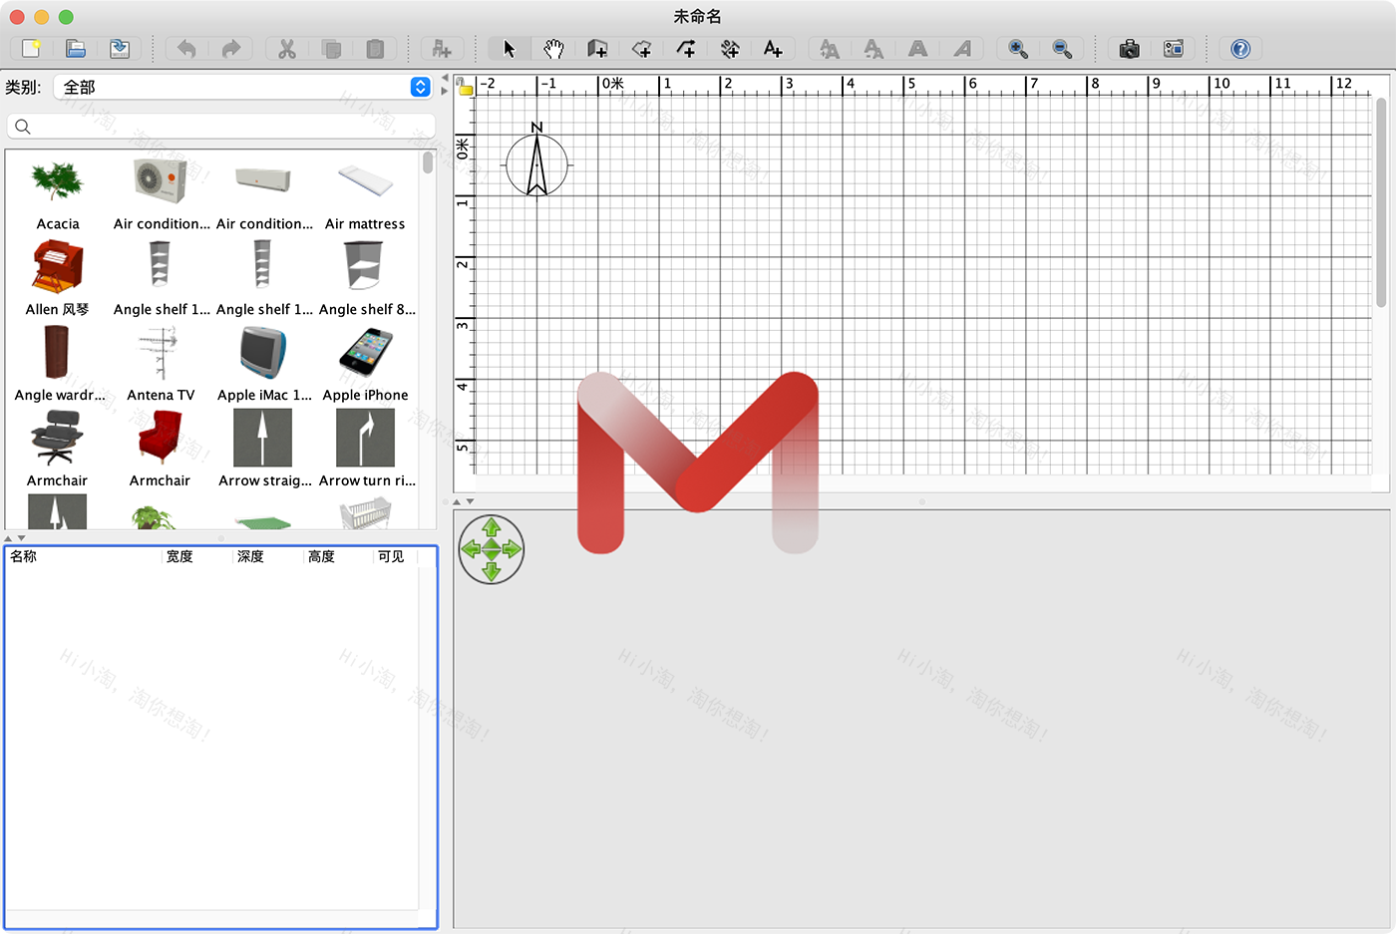Select the Allen 风琴 organ item
Screen dimensions: 1396x934
pos(58,280)
